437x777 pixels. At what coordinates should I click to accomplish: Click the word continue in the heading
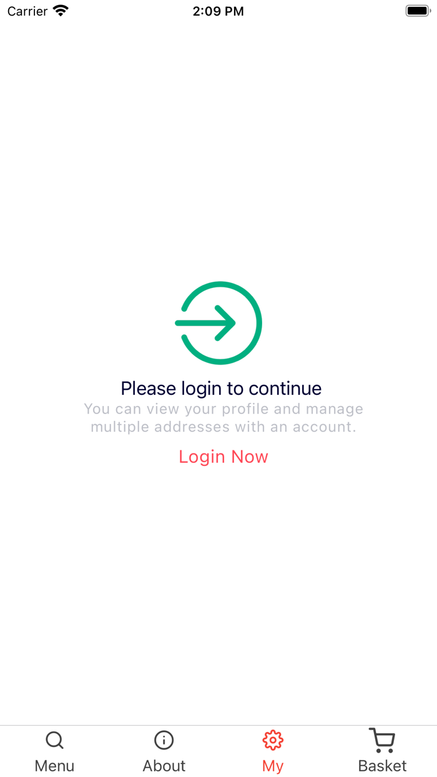(285, 388)
